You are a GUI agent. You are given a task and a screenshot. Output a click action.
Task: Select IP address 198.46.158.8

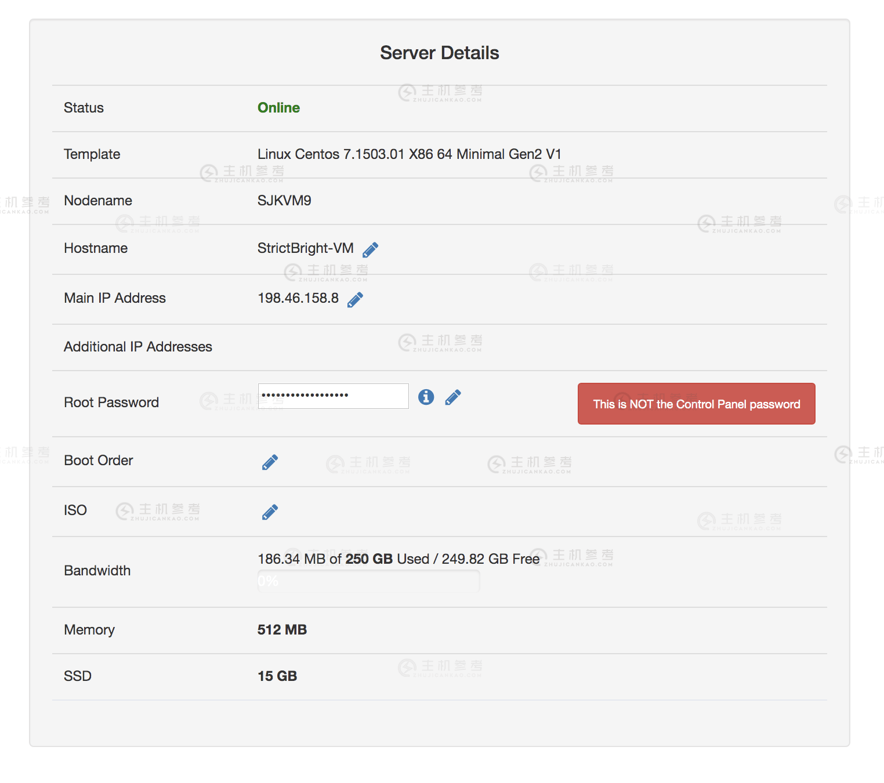[298, 298]
